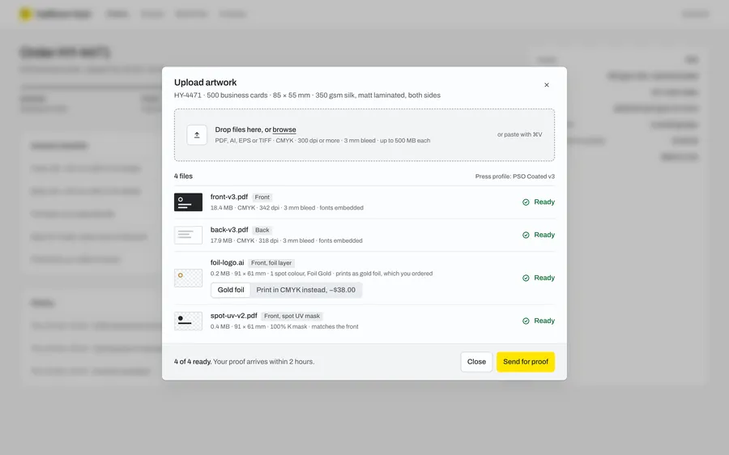Viewport: 729px width, 455px height.
Task: Click the foil-logo.ai Foil Gold details line
Action: pyautogui.click(x=322, y=274)
